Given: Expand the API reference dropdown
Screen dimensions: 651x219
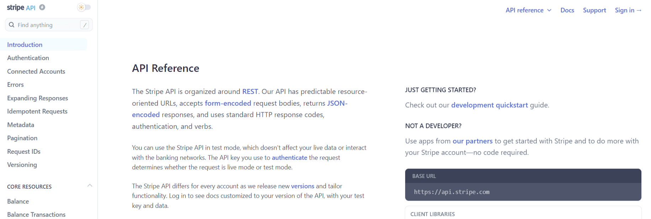Looking at the screenshot, I should tap(529, 10).
